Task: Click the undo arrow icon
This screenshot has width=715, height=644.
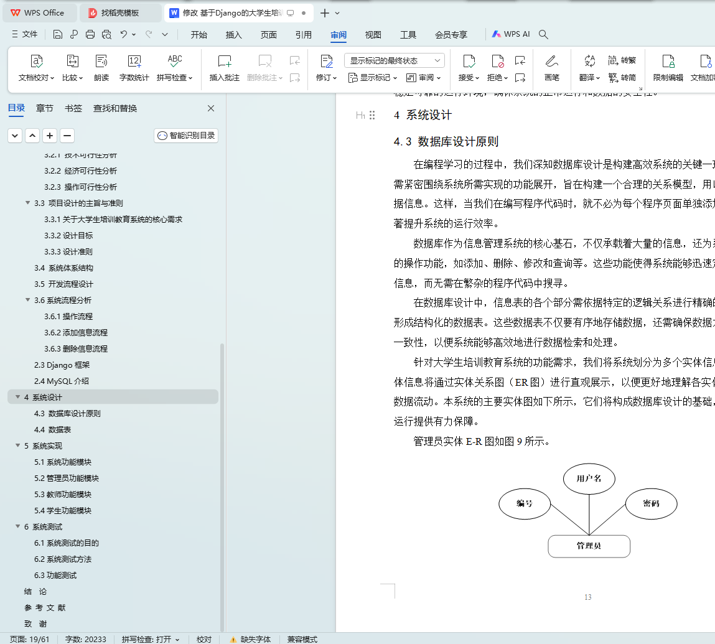Action: click(x=123, y=34)
